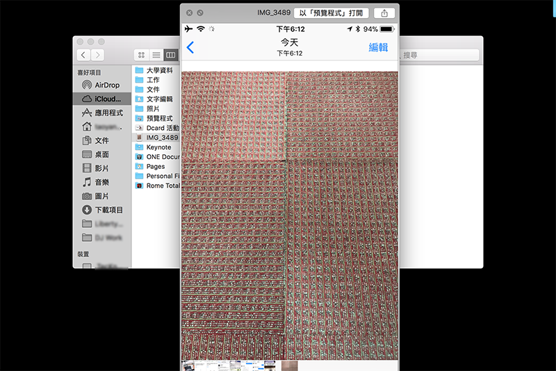Go back in Finder window
Image resolution: width=556 pixels, height=371 pixels.
(x=83, y=55)
